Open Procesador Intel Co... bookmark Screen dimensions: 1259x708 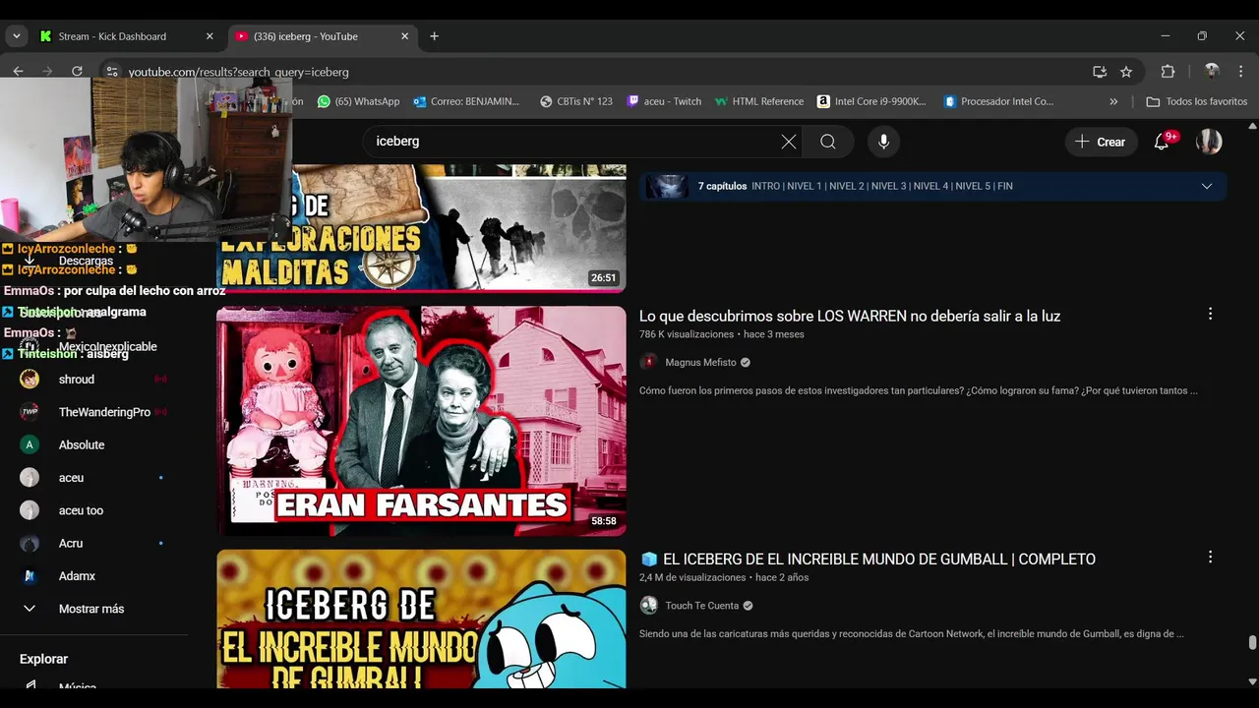998,101
